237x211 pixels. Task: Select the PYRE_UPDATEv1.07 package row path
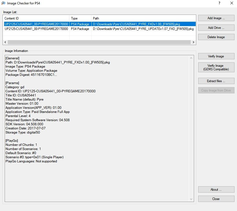point(143,29)
